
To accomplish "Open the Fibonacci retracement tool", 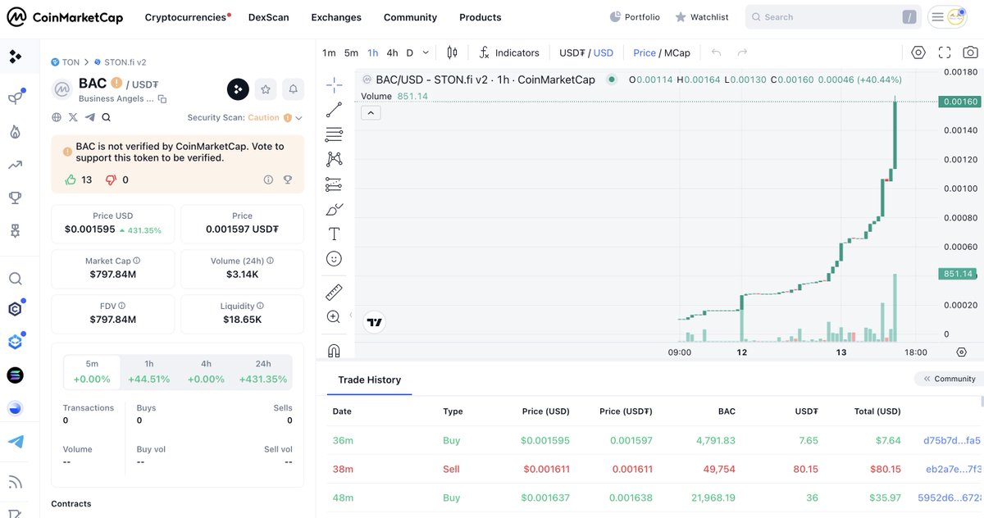I will coord(334,134).
